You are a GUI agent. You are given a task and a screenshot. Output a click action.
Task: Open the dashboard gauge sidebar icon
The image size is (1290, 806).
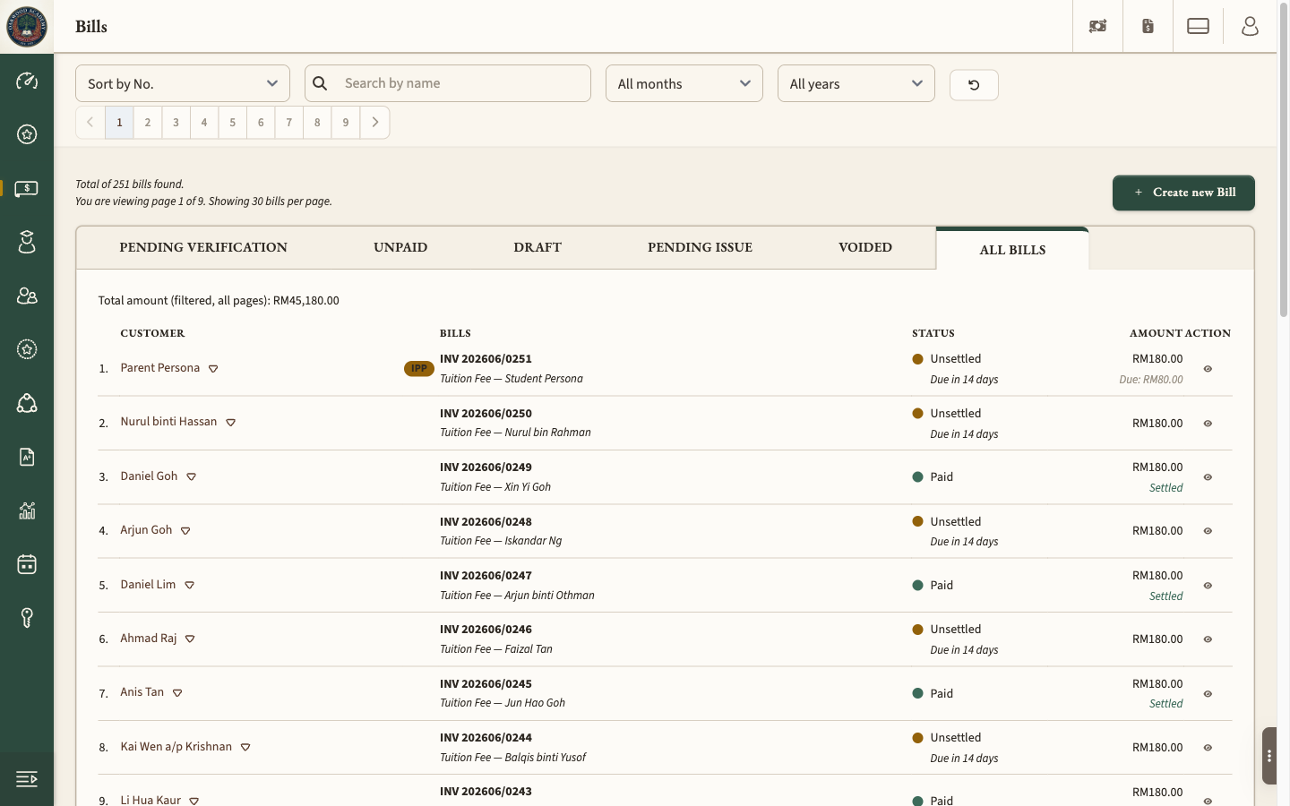coord(27,81)
